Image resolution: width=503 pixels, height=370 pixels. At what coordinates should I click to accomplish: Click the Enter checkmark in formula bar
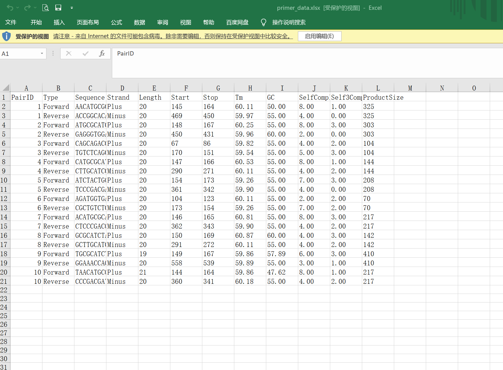pyautogui.click(x=85, y=54)
